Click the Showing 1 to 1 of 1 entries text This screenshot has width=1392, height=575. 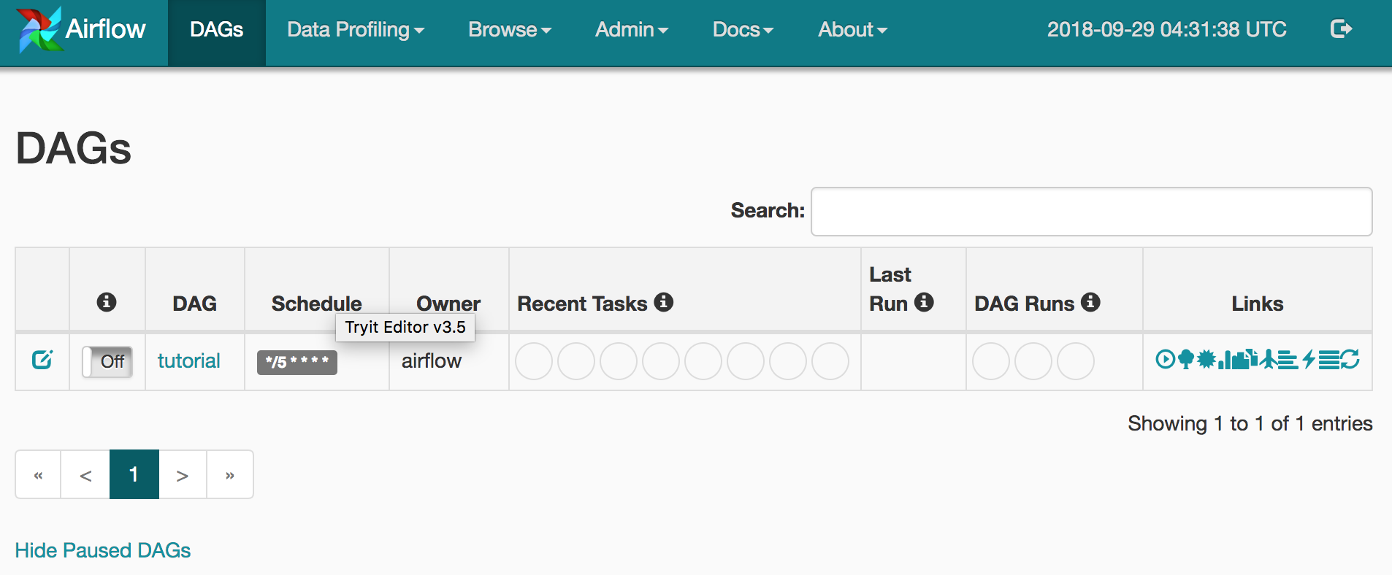[1250, 423]
